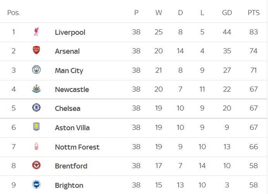The image size is (268, 194).
Task: Click the Man City club crest
Action: pyautogui.click(x=36, y=70)
